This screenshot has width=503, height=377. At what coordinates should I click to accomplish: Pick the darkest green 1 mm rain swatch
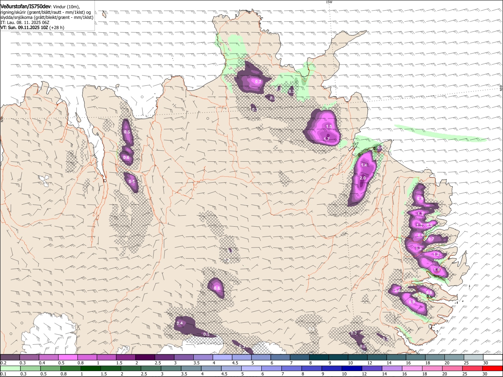point(91,369)
